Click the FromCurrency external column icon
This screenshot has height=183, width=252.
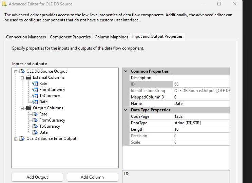(x=35, y=90)
